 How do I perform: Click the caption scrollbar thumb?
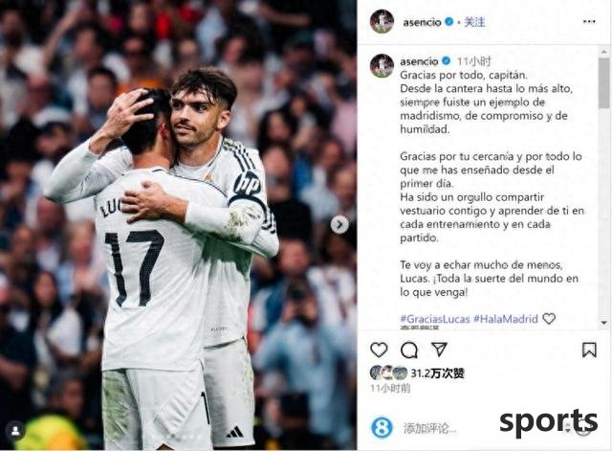(x=603, y=83)
